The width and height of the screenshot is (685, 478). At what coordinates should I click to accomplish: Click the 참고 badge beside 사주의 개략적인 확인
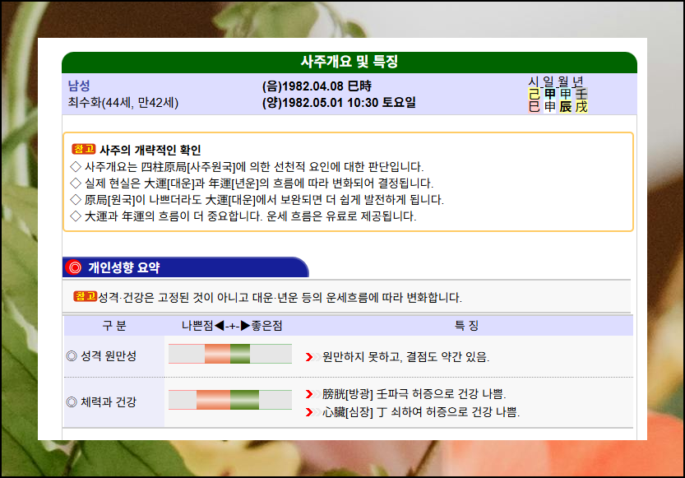83,149
